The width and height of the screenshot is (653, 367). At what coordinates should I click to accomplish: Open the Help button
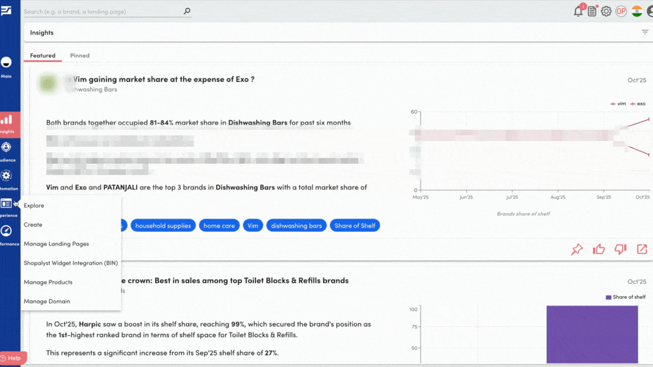tap(13, 359)
